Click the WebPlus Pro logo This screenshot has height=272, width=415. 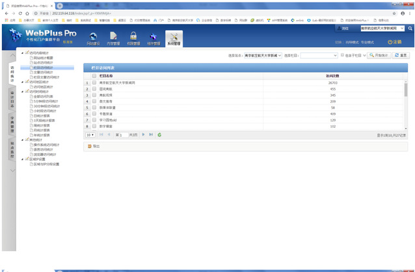(43, 36)
